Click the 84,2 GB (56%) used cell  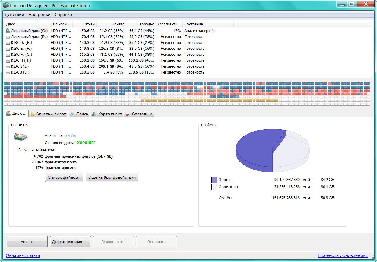[x=112, y=31]
